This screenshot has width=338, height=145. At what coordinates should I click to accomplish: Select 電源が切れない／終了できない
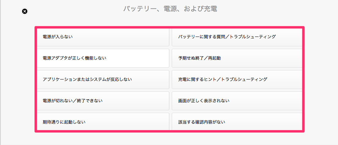pos(103,101)
